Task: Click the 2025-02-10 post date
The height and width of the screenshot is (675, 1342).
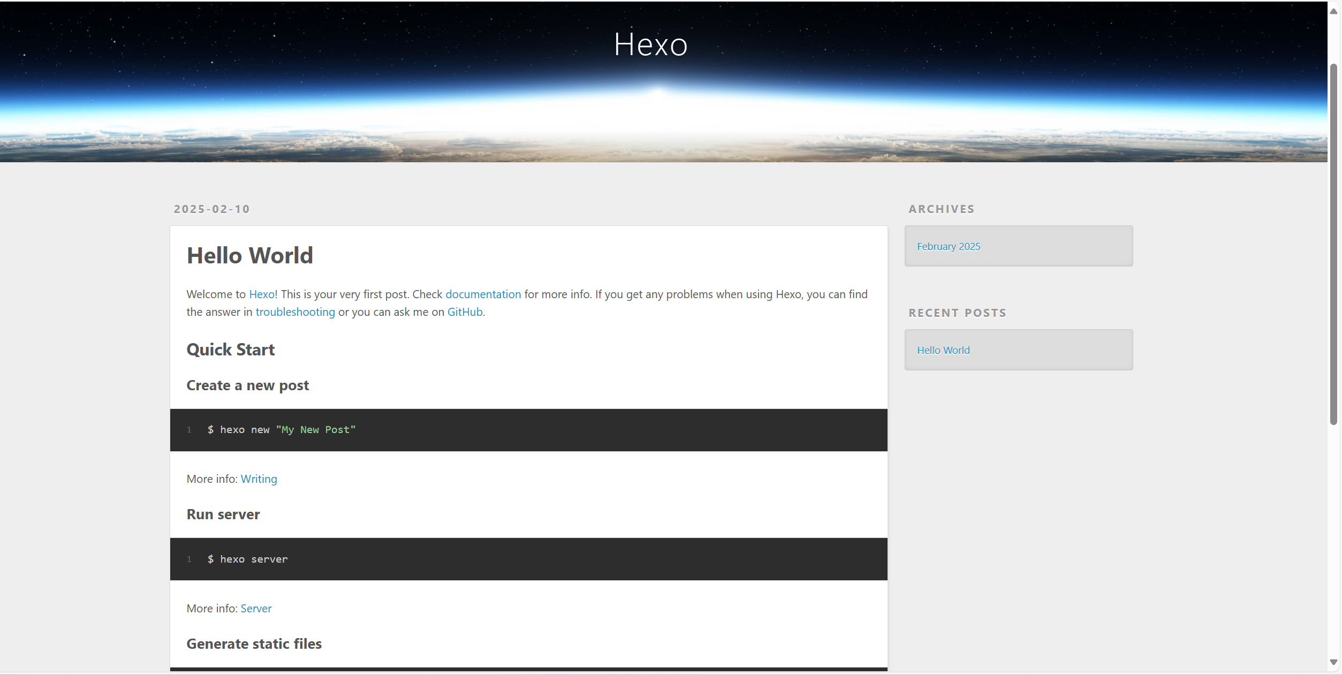Action: pyautogui.click(x=211, y=209)
